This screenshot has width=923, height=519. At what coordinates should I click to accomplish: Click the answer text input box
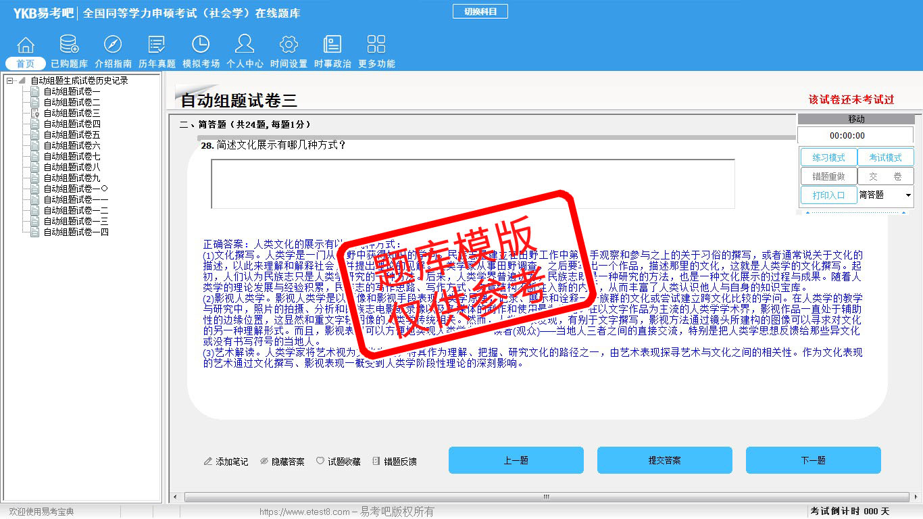click(472, 184)
